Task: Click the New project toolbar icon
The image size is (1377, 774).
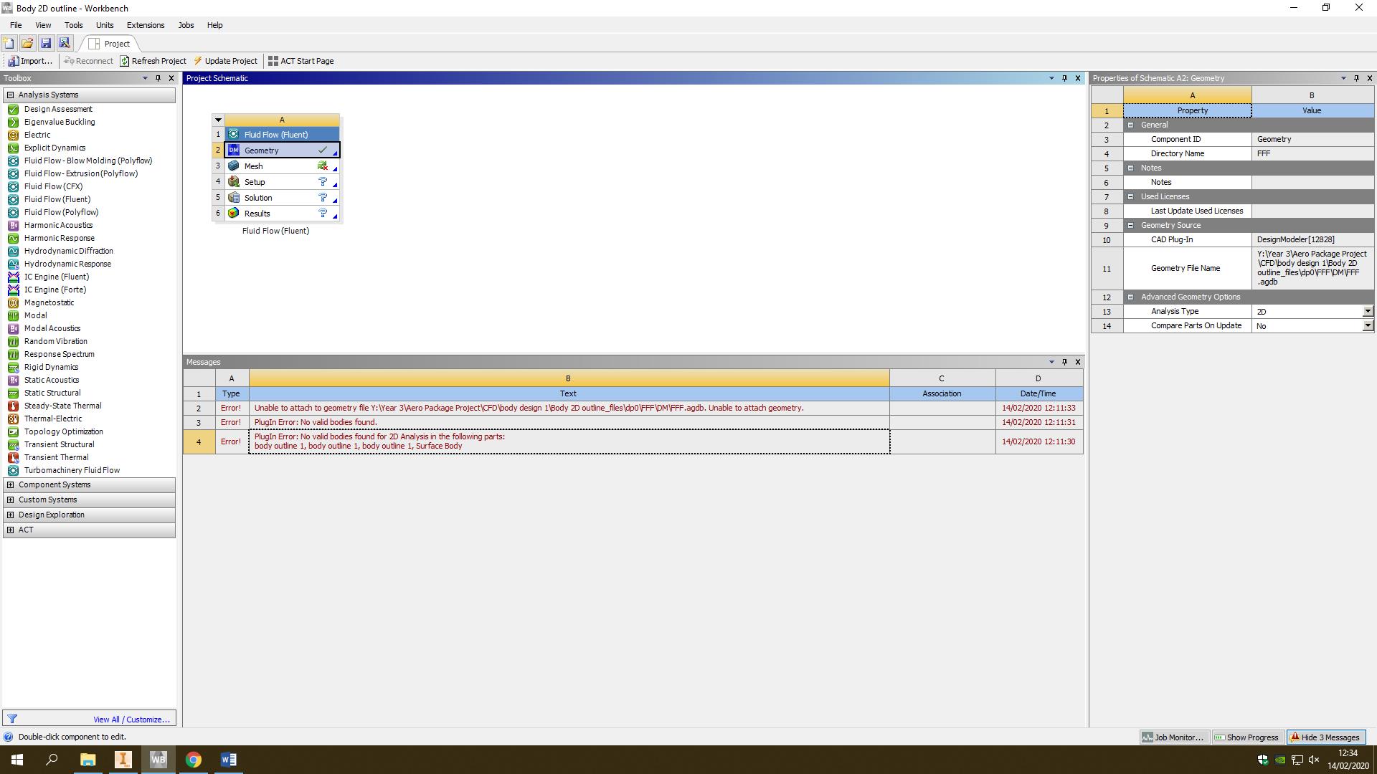Action: click(x=9, y=43)
